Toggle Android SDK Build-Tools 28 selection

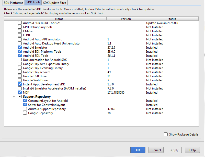pyautogui.click(x=20, y=23)
